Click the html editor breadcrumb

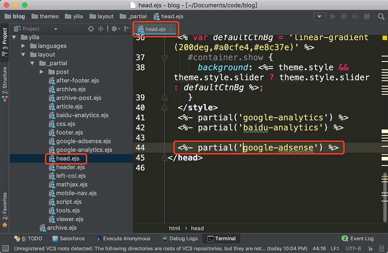[175, 228]
